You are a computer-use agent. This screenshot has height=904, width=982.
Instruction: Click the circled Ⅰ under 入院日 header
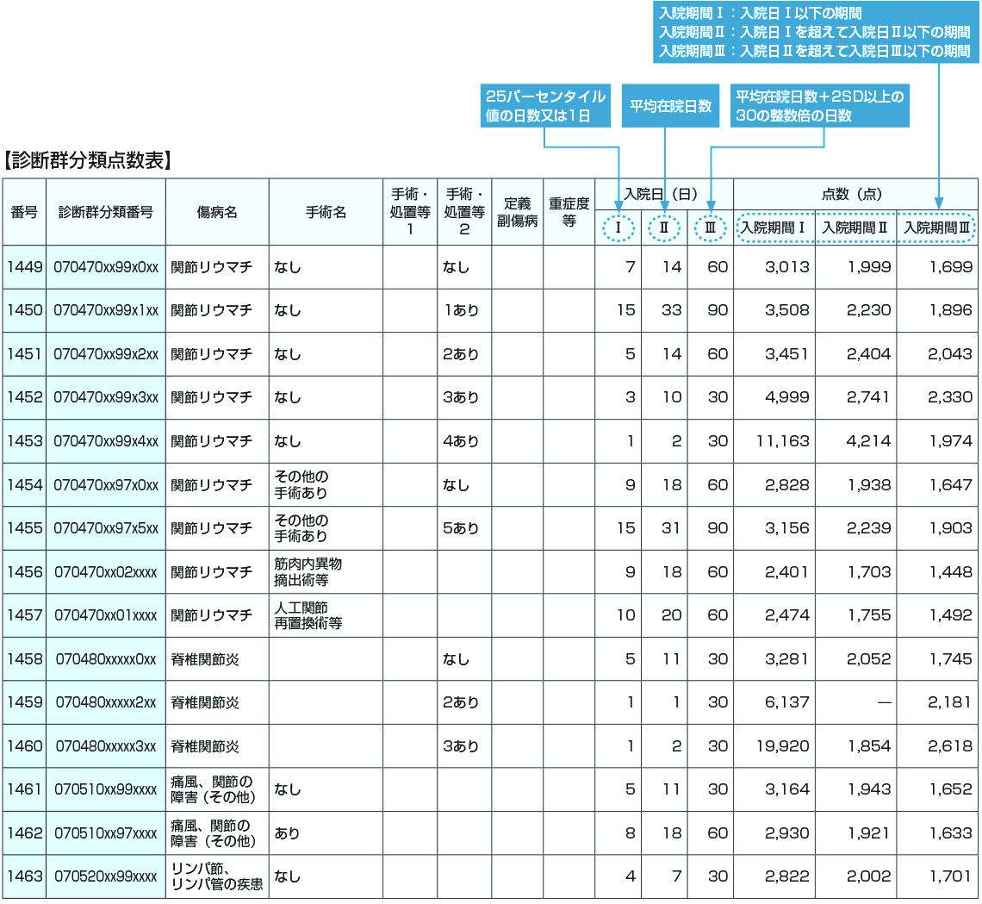click(x=618, y=228)
